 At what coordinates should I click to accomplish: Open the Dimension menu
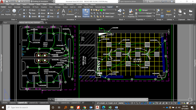coord(53,4)
